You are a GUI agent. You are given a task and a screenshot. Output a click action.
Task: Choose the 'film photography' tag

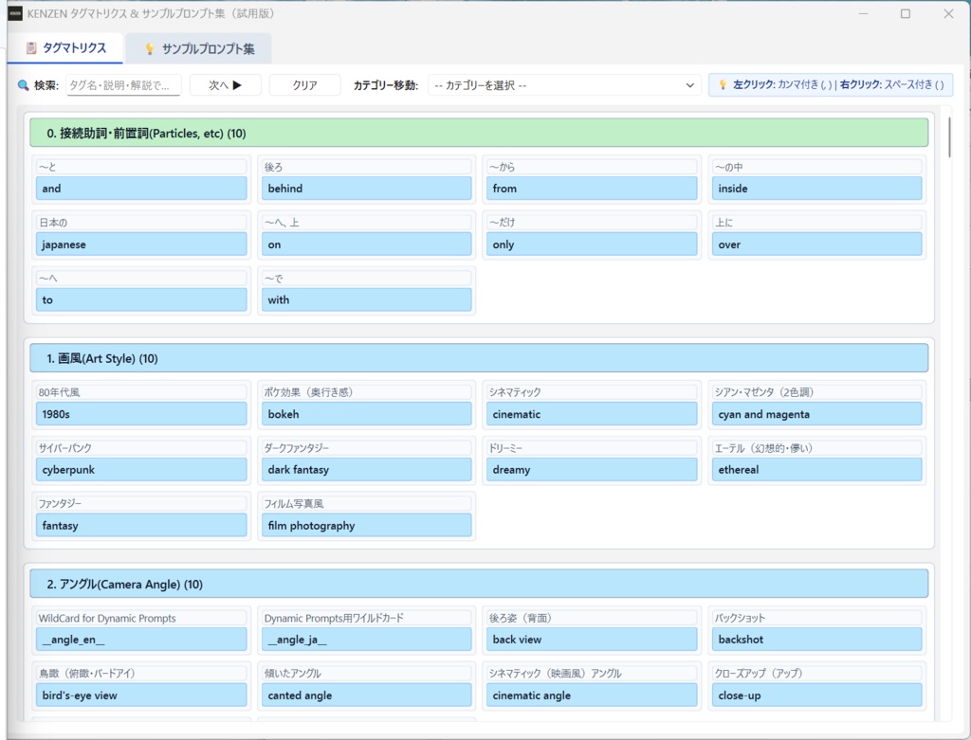pyautogui.click(x=366, y=525)
